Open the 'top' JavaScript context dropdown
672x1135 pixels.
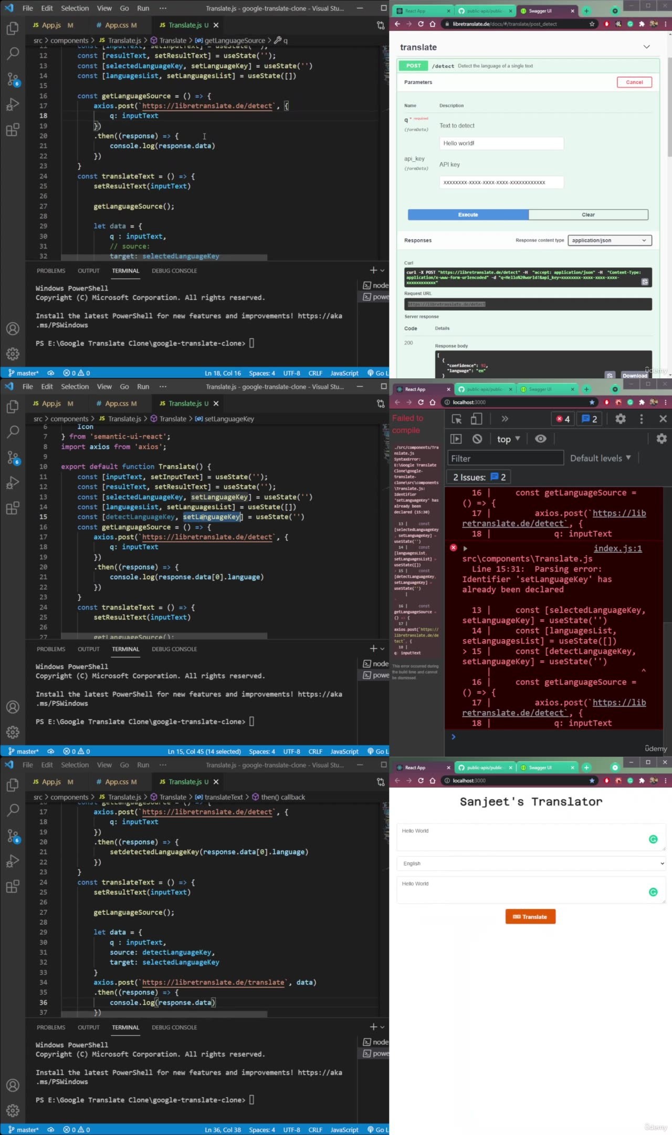point(508,439)
